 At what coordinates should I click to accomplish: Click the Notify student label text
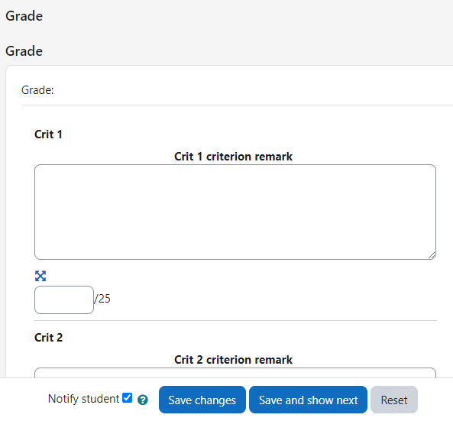point(83,399)
